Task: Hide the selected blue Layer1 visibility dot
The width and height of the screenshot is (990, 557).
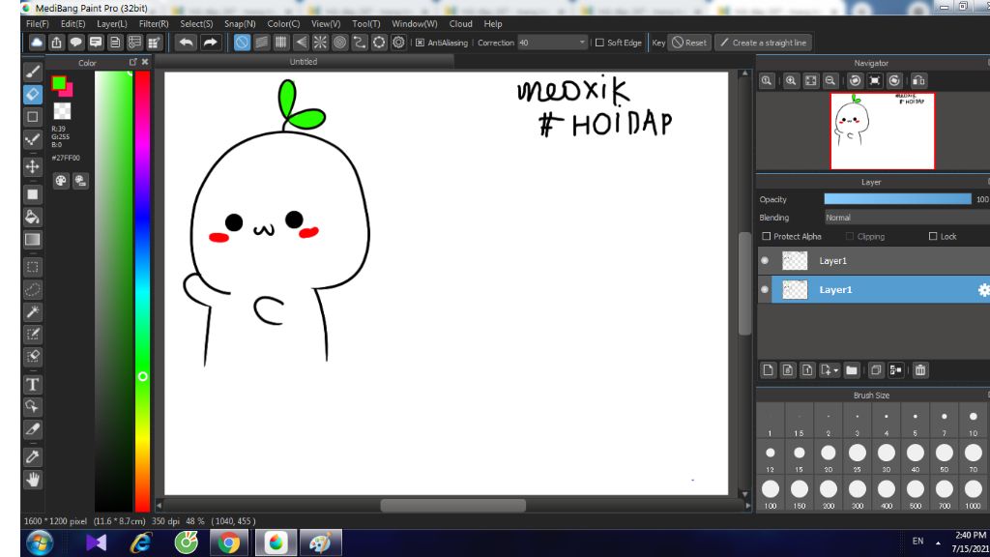Action: coord(765,290)
